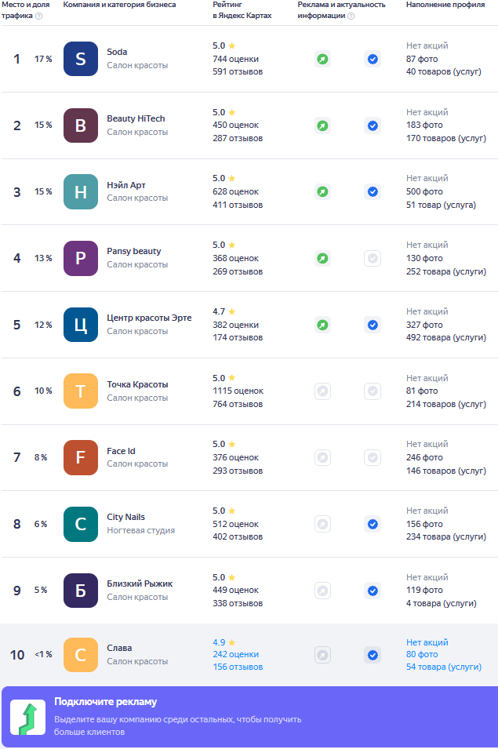
Task: Click the blue verified checkmark for City Nails
Action: click(x=373, y=524)
